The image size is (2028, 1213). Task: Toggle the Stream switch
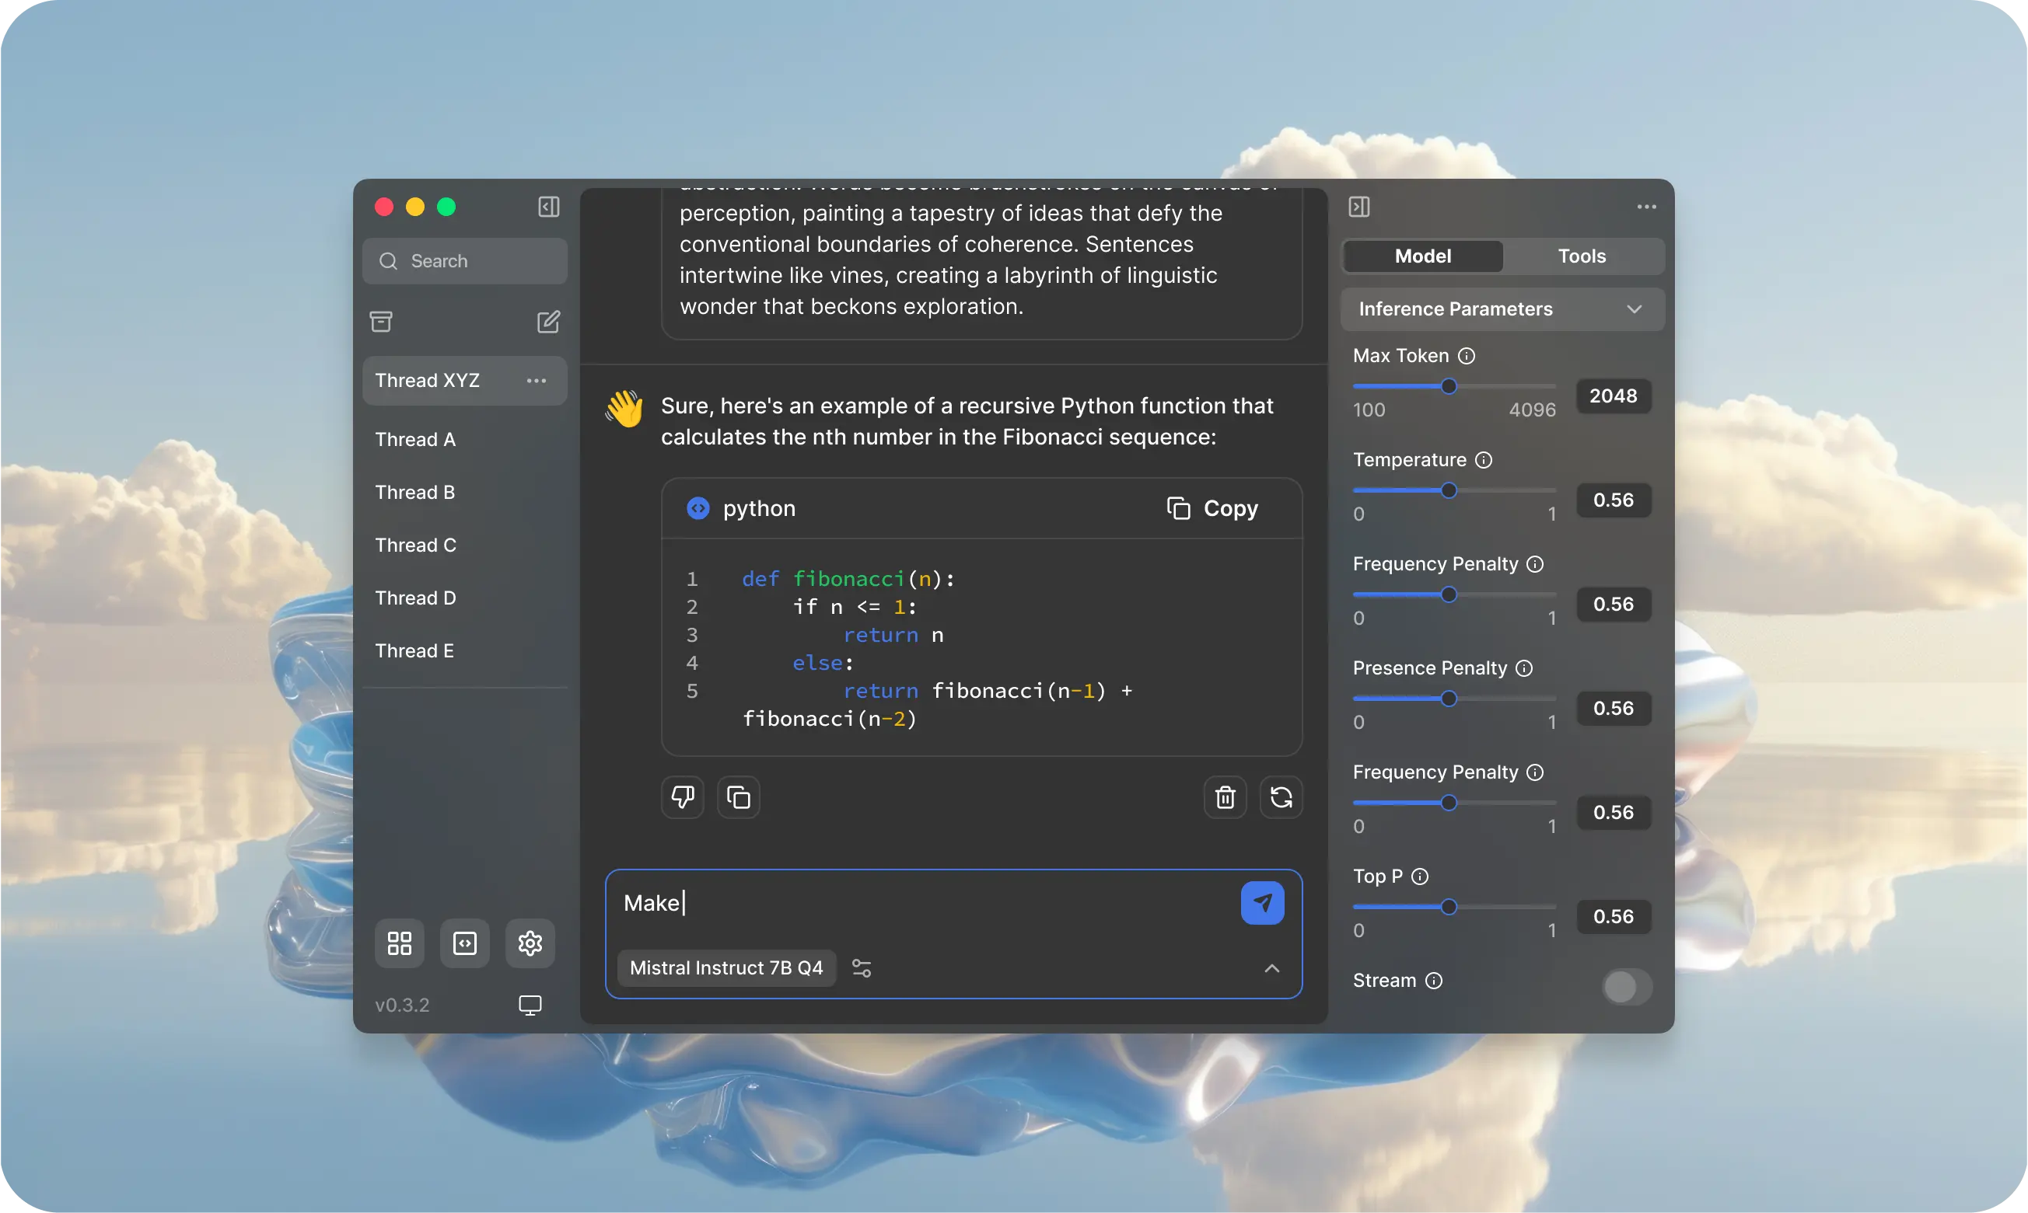pos(1626,987)
